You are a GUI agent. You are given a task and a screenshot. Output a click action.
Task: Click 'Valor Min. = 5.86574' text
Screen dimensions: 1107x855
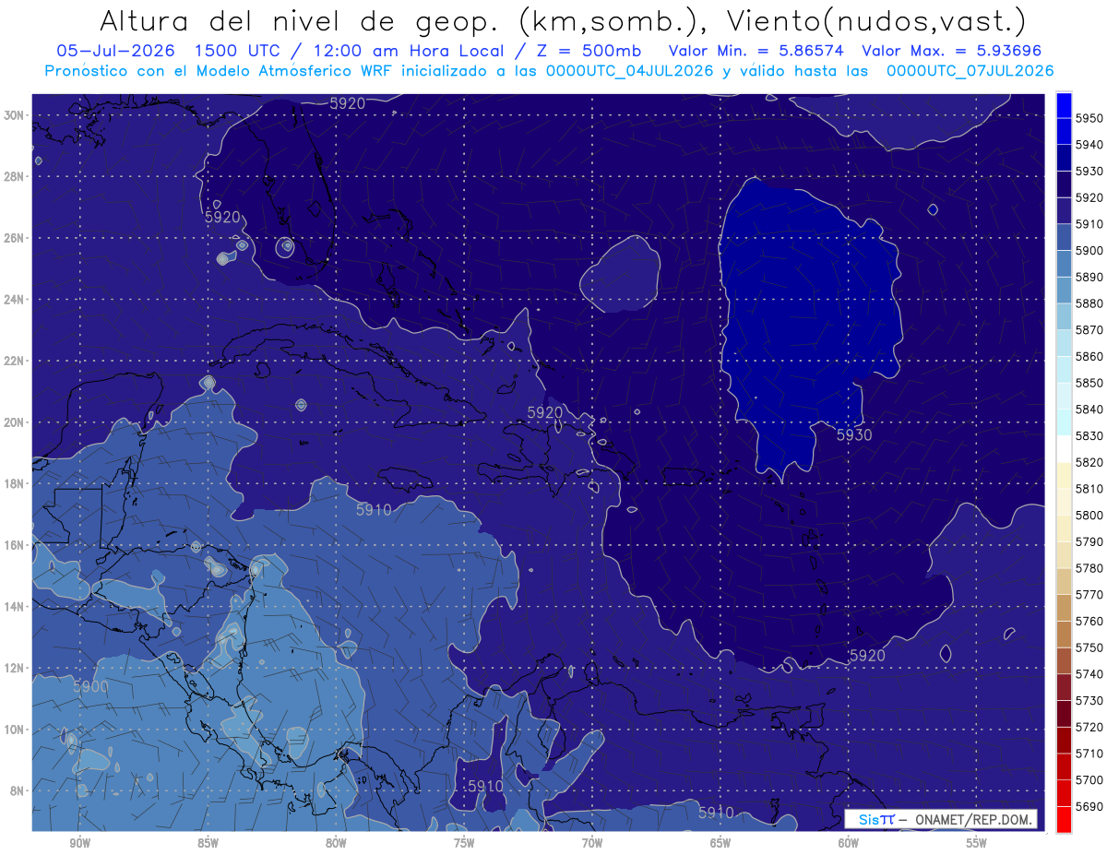pyautogui.click(x=756, y=51)
